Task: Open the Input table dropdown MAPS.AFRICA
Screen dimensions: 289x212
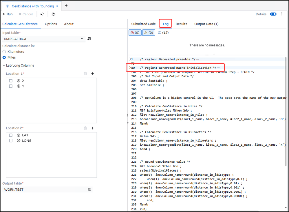Action: pyautogui.click(x=44, y=39)
